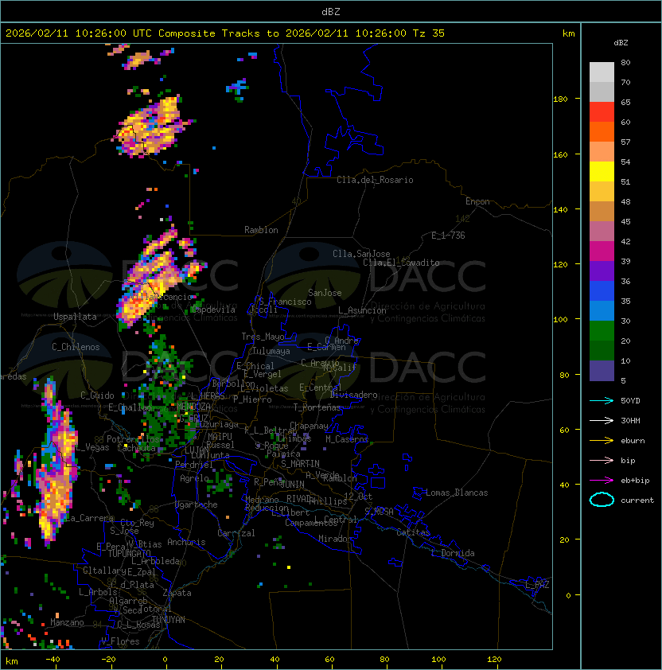Click the 'E_1-736' map label
662x670 pixels.
coord(448,236)
